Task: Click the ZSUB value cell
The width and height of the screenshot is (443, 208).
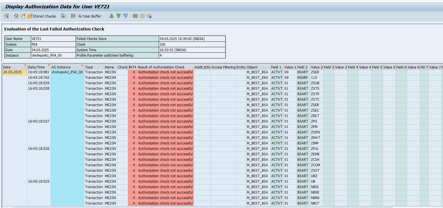Action: click(x=315, y=83)
